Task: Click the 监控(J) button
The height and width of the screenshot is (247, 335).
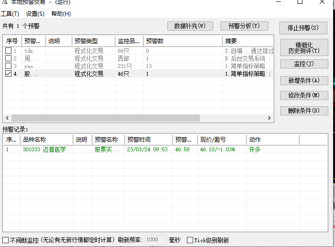Action: pyautogui.click(x=304, y=64)
